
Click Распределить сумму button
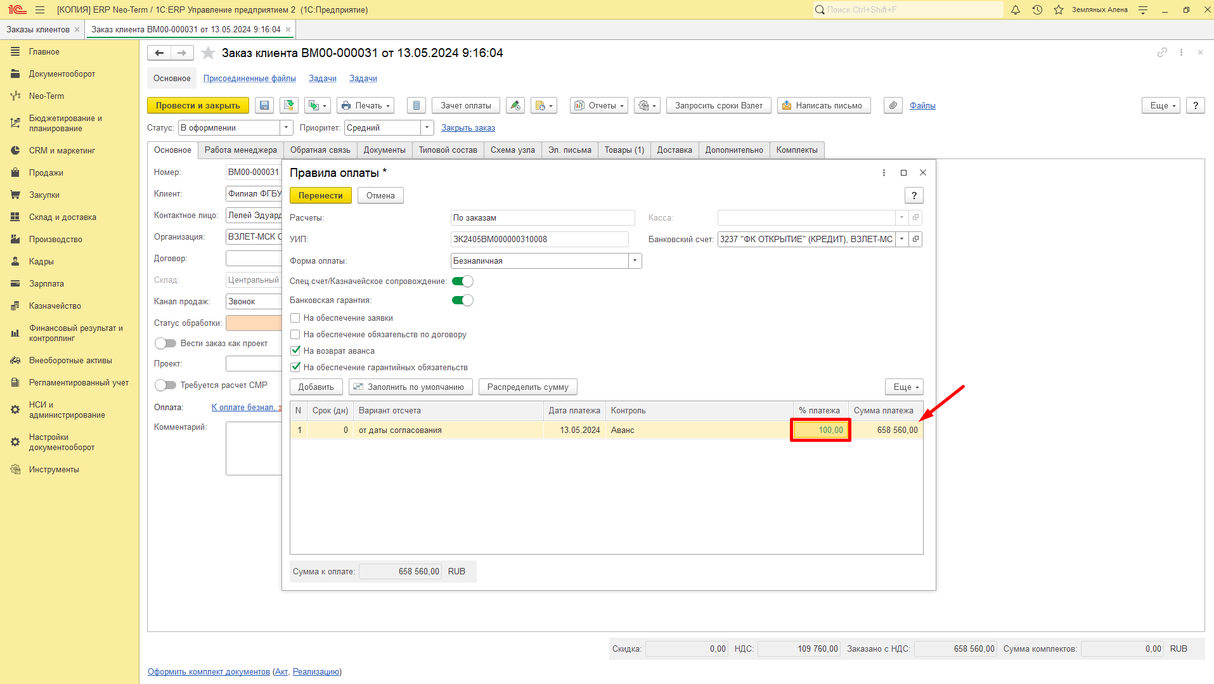[528, 387]
